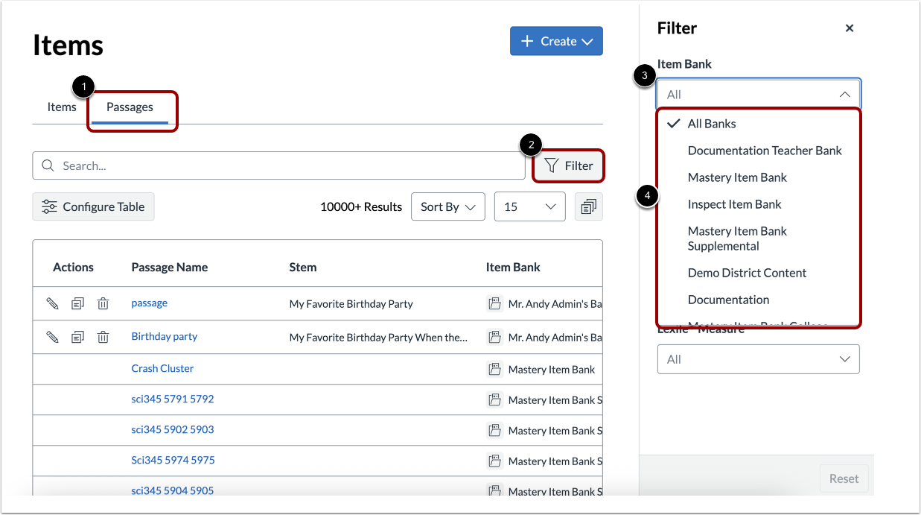Open the 'sci345 5791 5792' link

tap(173, 399)
